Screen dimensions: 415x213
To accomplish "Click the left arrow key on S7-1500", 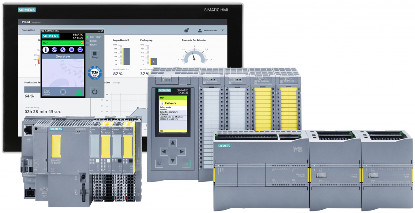I will pyautogui.click(x=164, y=151).
